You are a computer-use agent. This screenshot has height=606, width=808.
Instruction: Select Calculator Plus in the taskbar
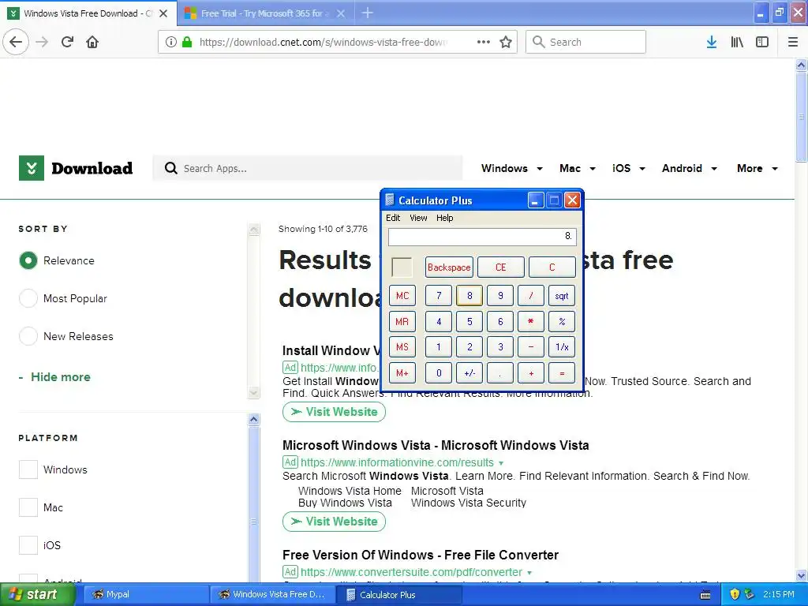[x=399, y=594]
